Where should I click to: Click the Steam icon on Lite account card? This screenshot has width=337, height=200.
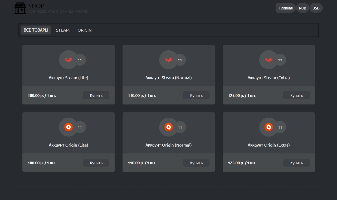coord(68,60)
